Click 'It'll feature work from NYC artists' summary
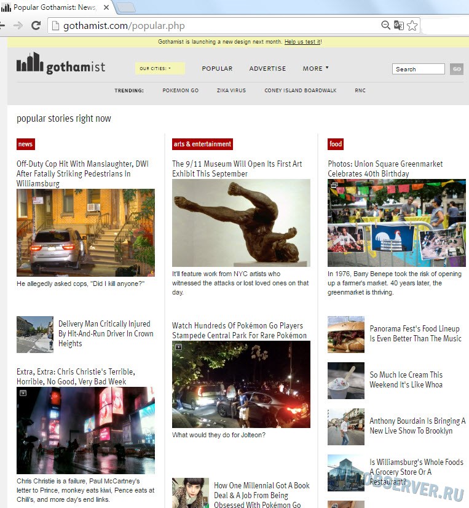 click(240, 283)
